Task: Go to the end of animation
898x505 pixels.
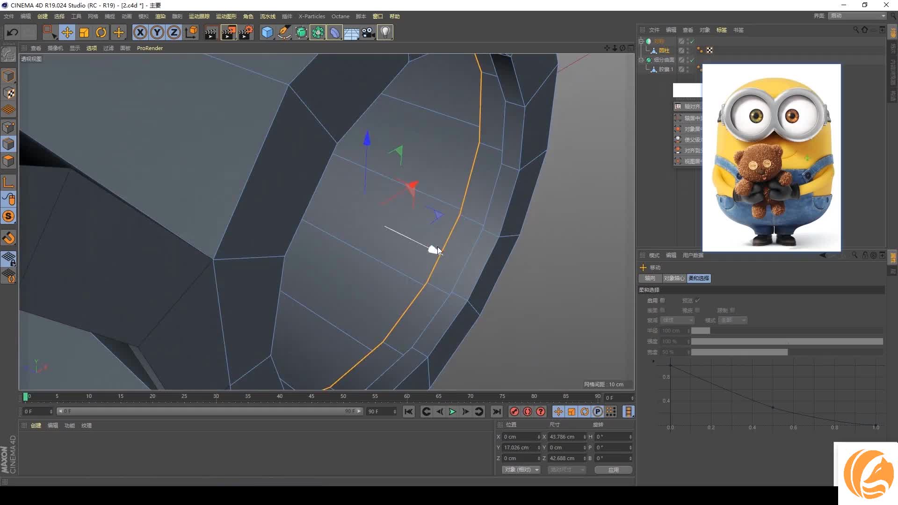Action: (x=497, y=411)
